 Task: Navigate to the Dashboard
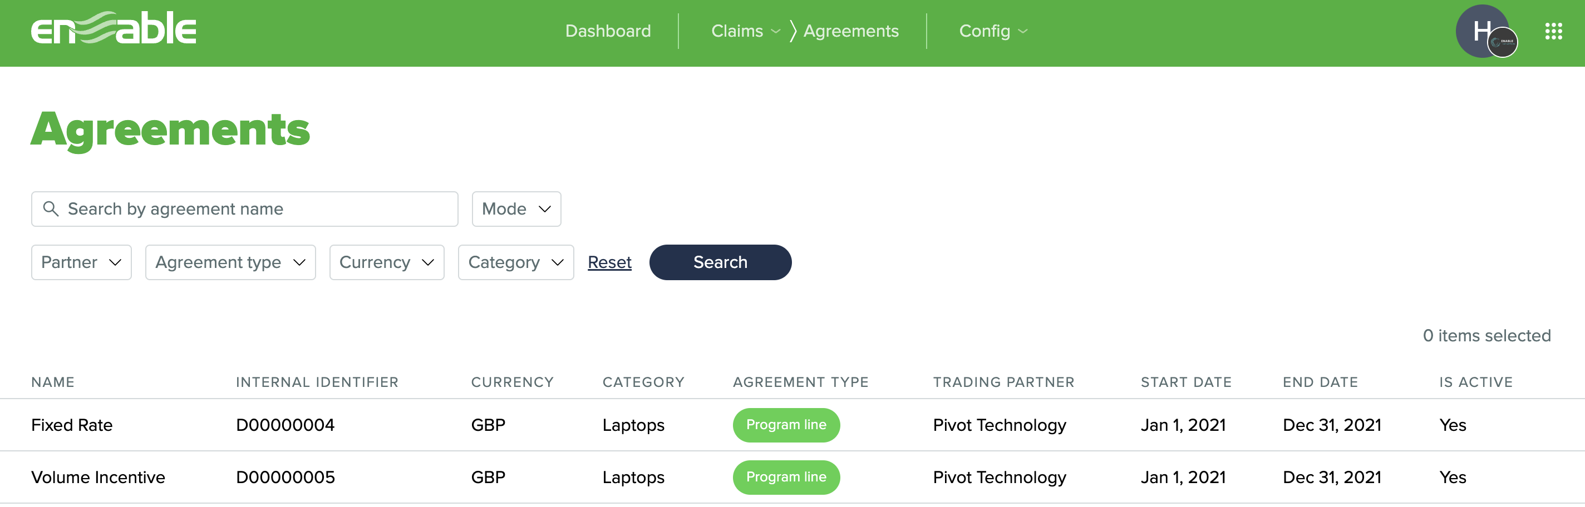tap(608, 31)
